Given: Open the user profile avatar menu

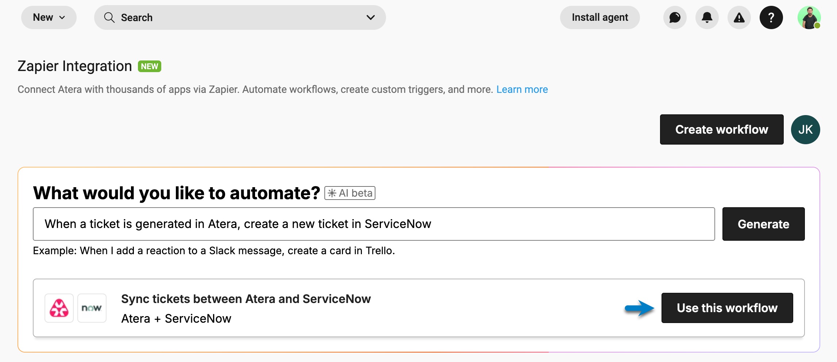Looking at the screenshot, I should pos(809,17).
